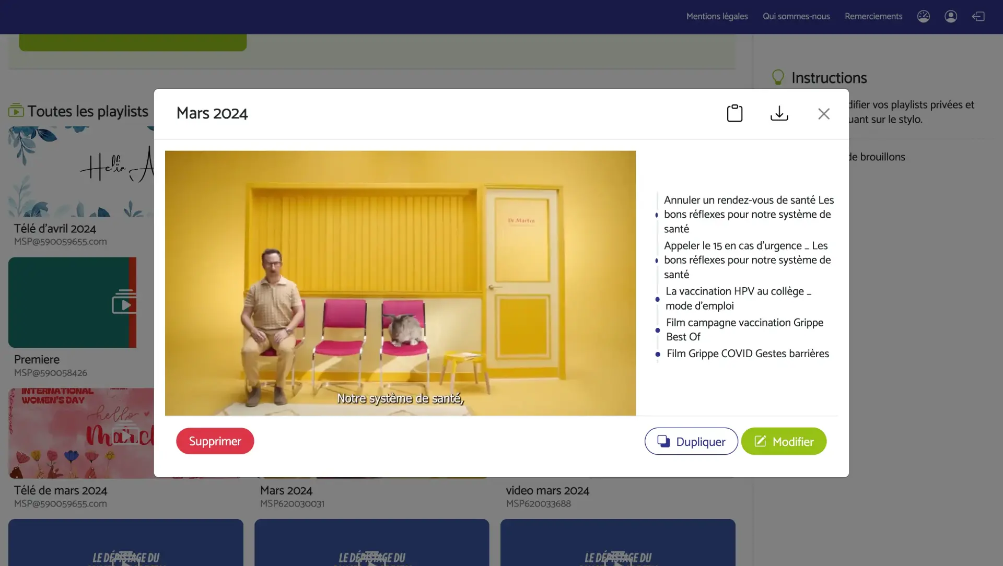
Task: Click the playlist icon beside Toutes les playlists
Action: pos(16,111)
